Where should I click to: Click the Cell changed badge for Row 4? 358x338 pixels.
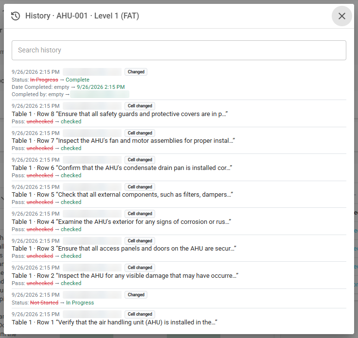pos(140,214)
